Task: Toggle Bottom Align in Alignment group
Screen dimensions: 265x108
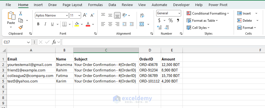Action: (117, 16)
